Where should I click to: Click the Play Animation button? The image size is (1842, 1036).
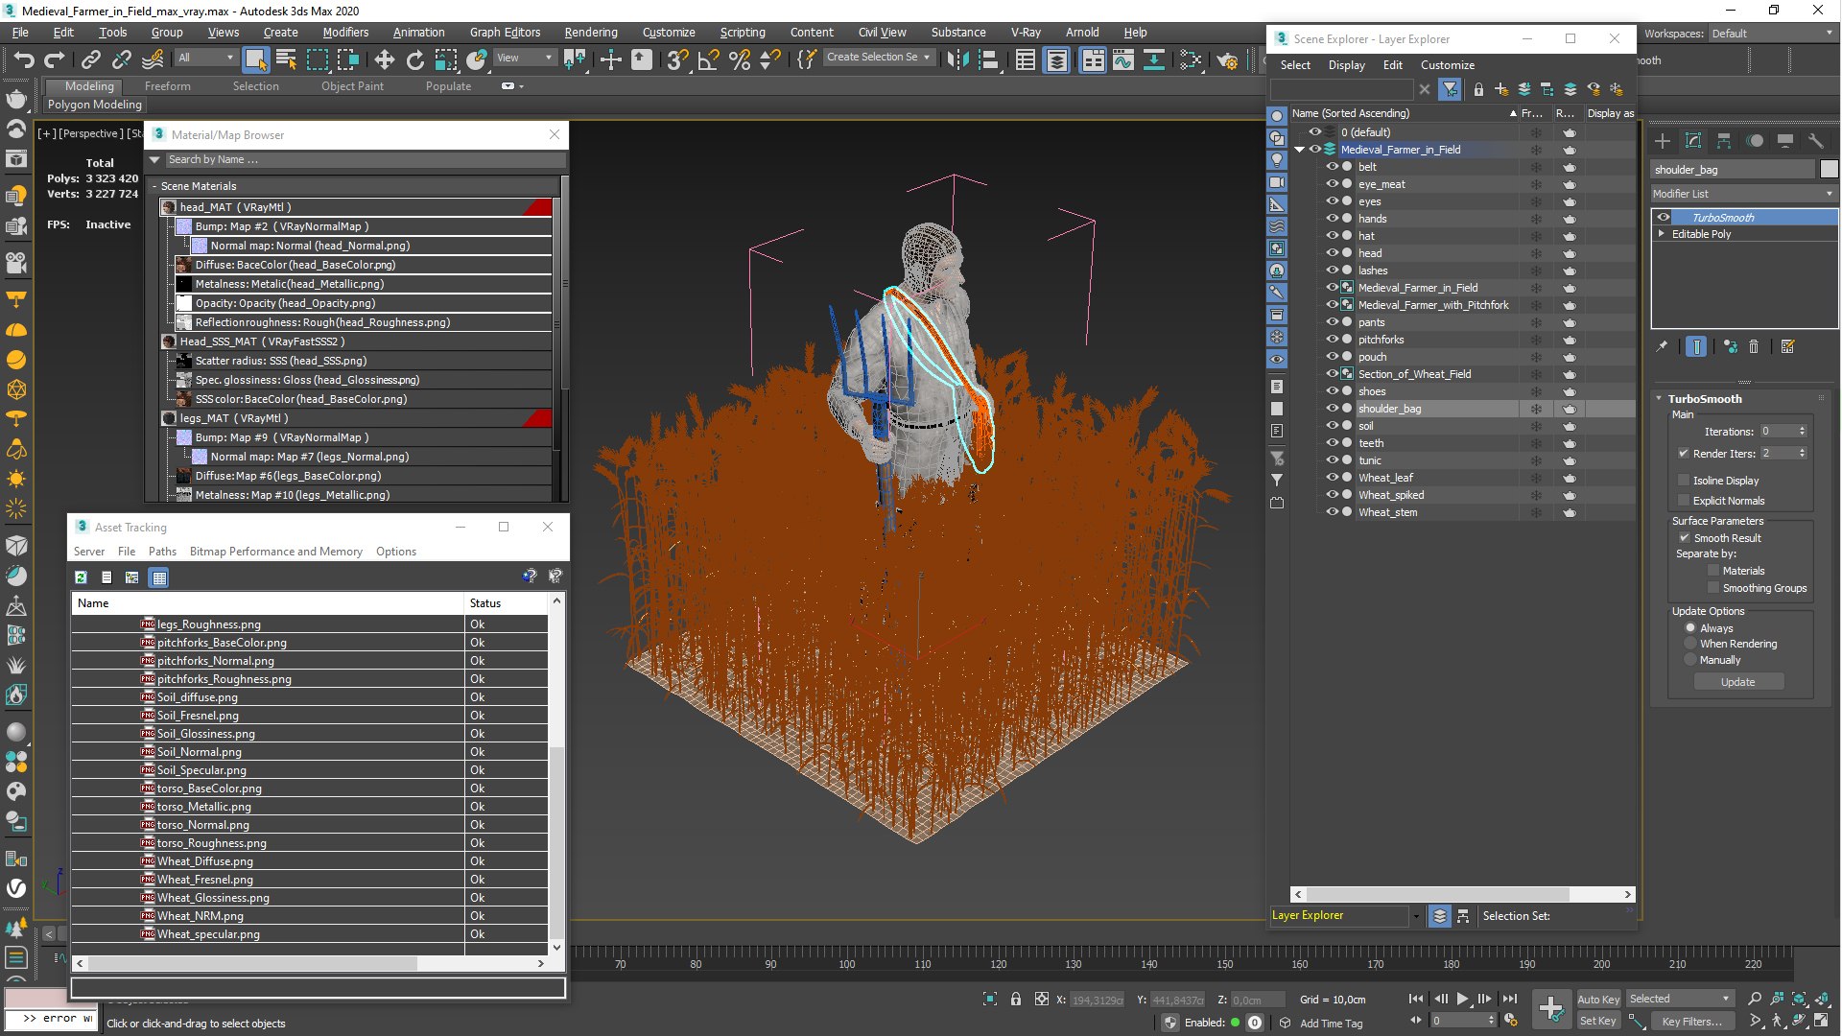(x=1462, y=999)
